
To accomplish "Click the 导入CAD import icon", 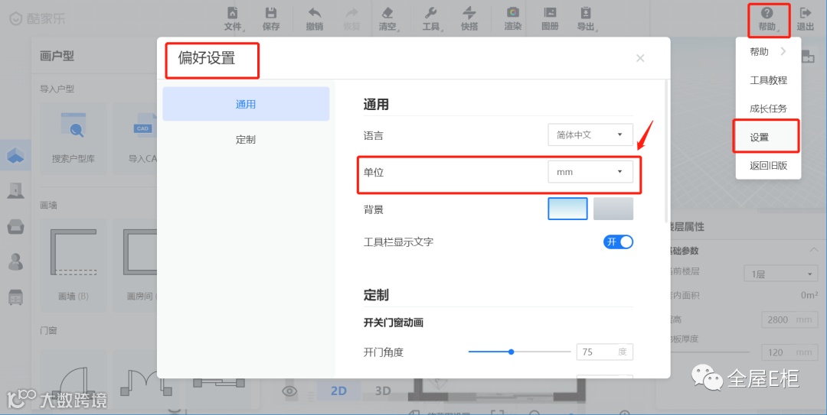I will click(145, 126).
